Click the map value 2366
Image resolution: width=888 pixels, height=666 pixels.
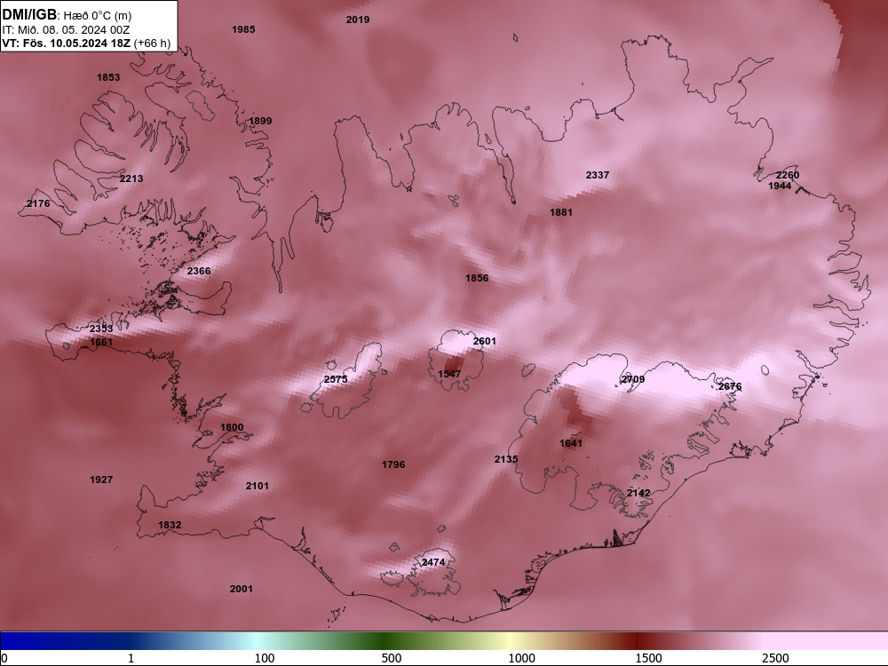pos(199,271)
